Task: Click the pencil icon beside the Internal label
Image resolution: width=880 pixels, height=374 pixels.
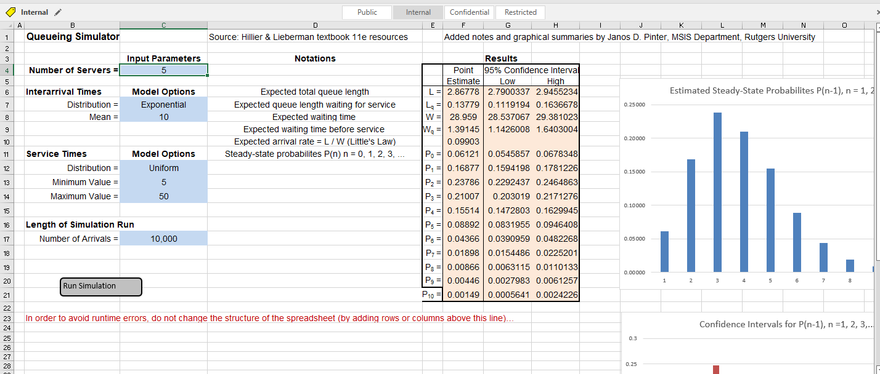Action: pyautogui.click(x=58, y=12)
